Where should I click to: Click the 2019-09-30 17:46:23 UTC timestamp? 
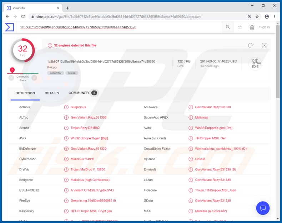[218, 61]
